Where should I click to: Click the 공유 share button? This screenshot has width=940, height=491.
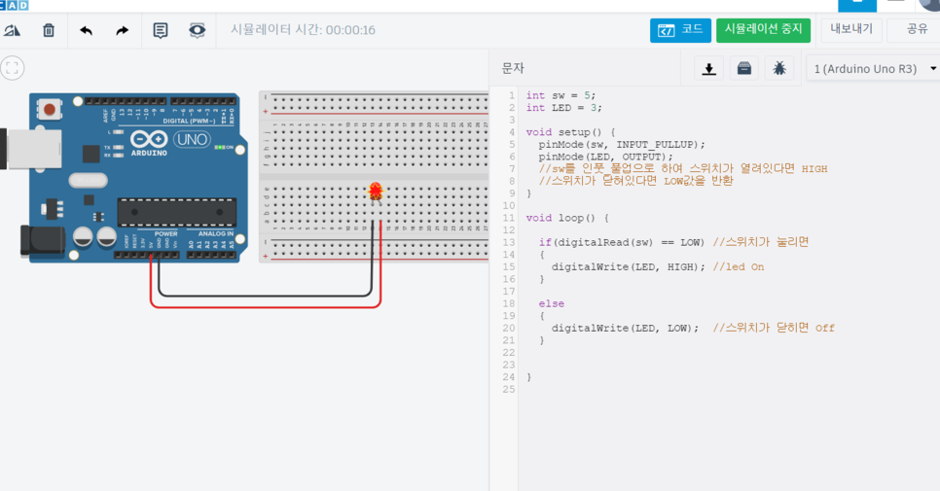917,29
